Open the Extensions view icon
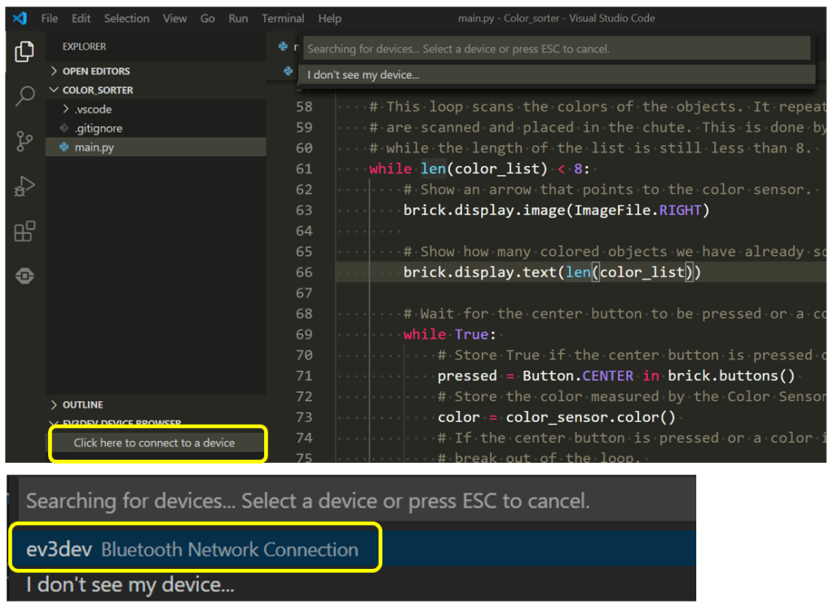 click(24, 231)
